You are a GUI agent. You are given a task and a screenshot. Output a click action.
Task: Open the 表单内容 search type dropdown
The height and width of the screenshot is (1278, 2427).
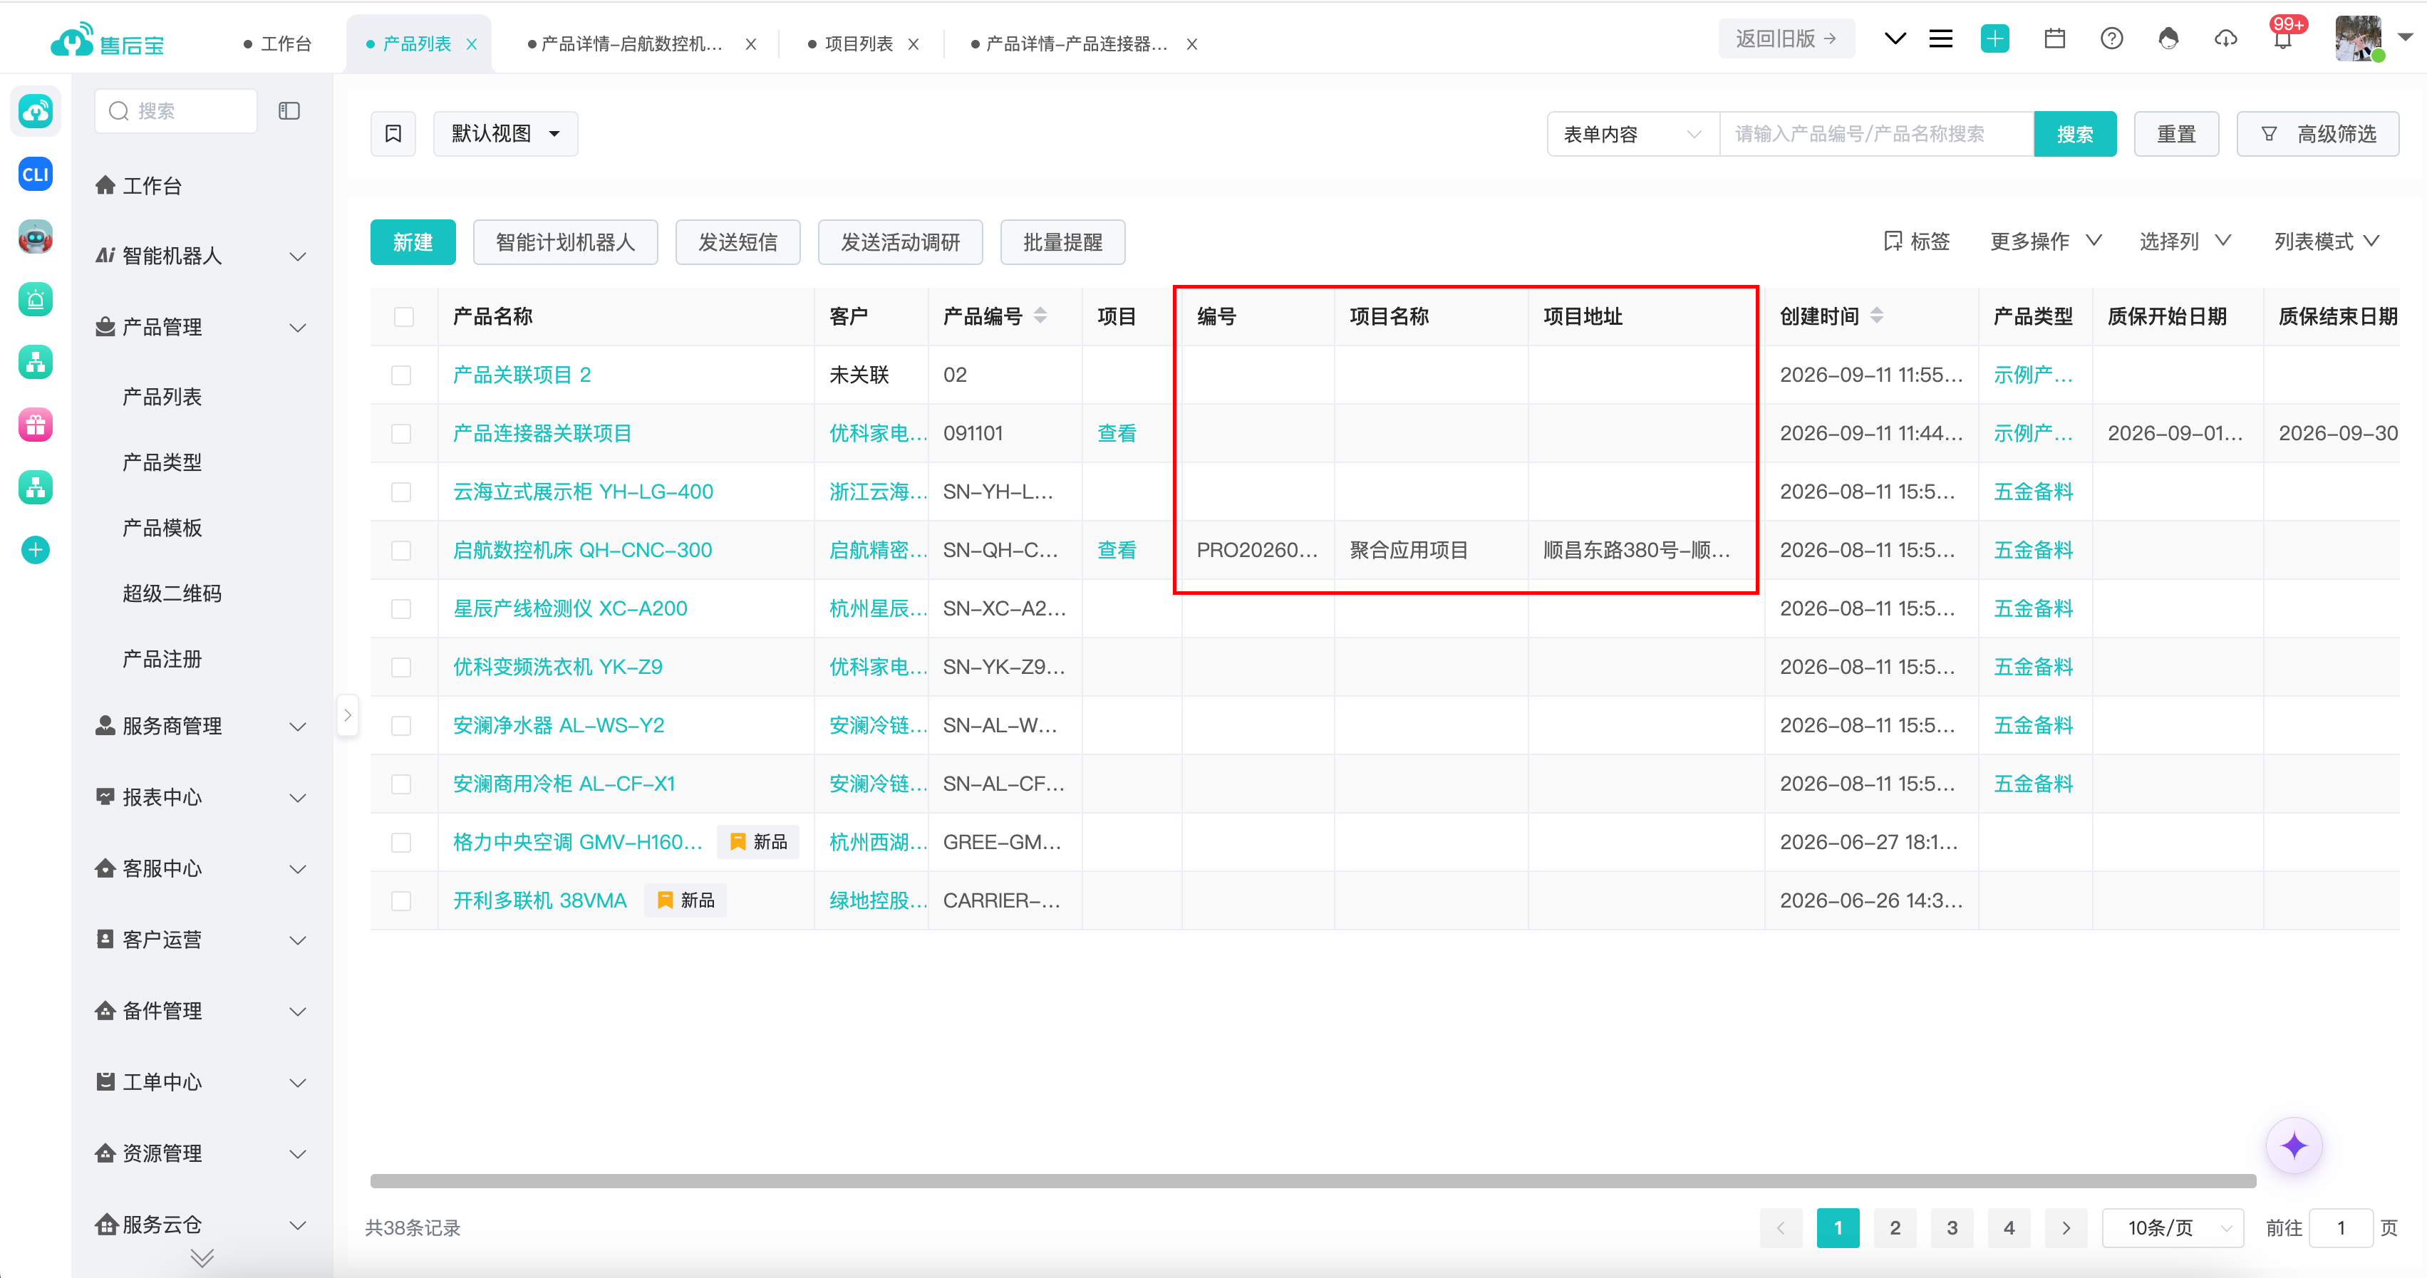pos(1634,134)
